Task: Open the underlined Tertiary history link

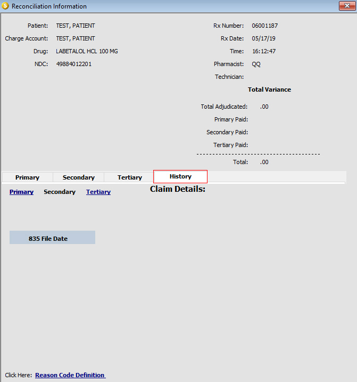Action: [98, 192]
